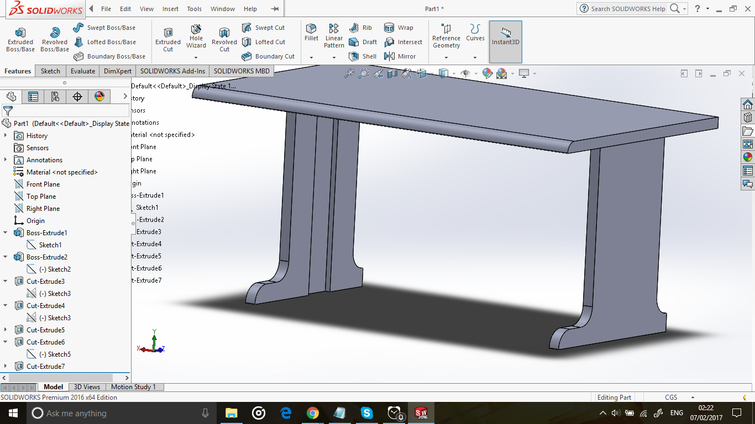Expand the Cut-Extrude7 node
Image resolution: width=755 pixels, height=424 pixels.
[6, 366]
